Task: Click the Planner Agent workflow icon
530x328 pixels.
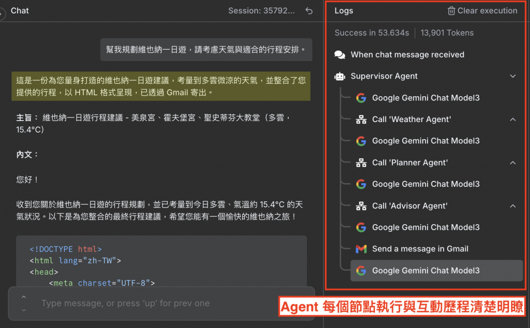Action: coord(361,163)
